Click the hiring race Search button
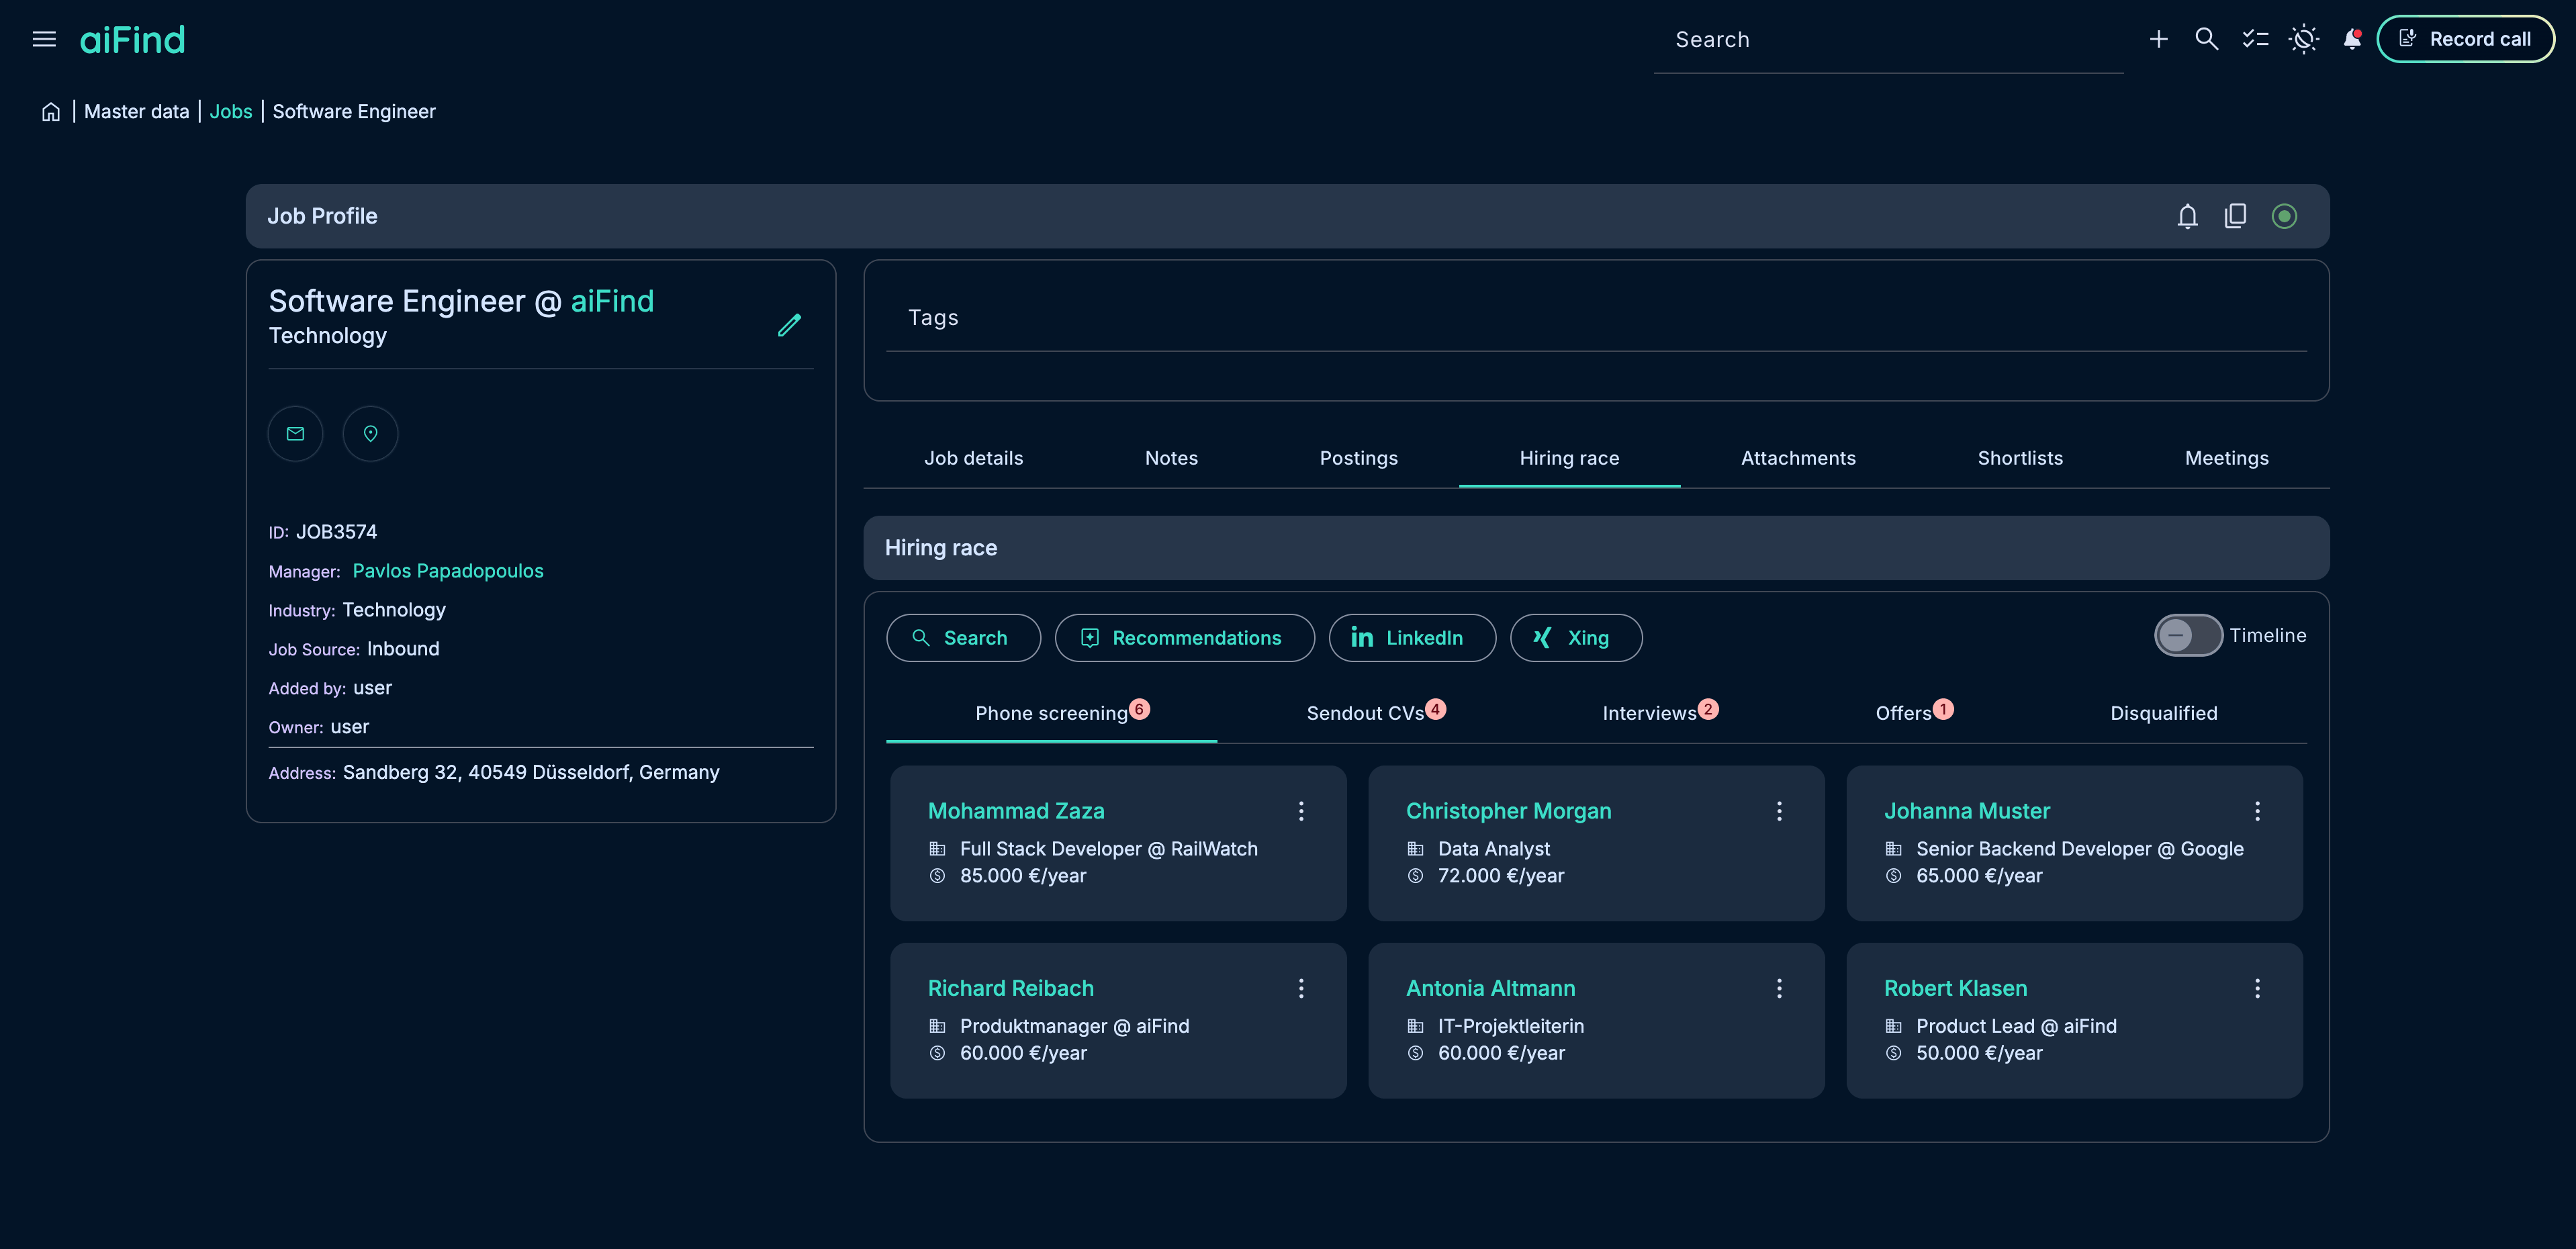 point(963,638)
